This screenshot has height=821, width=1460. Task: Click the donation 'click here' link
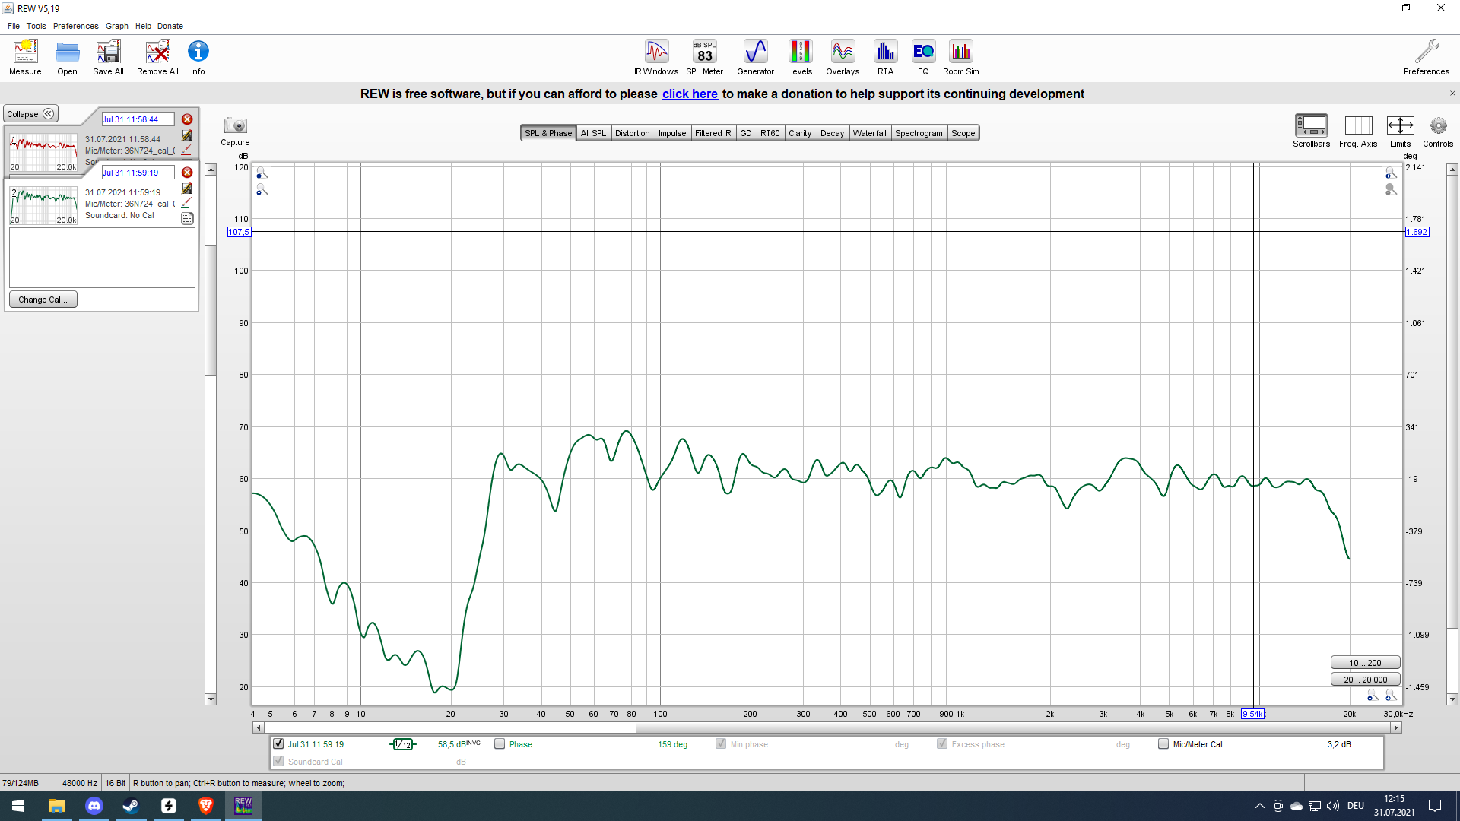pos(690,94)
